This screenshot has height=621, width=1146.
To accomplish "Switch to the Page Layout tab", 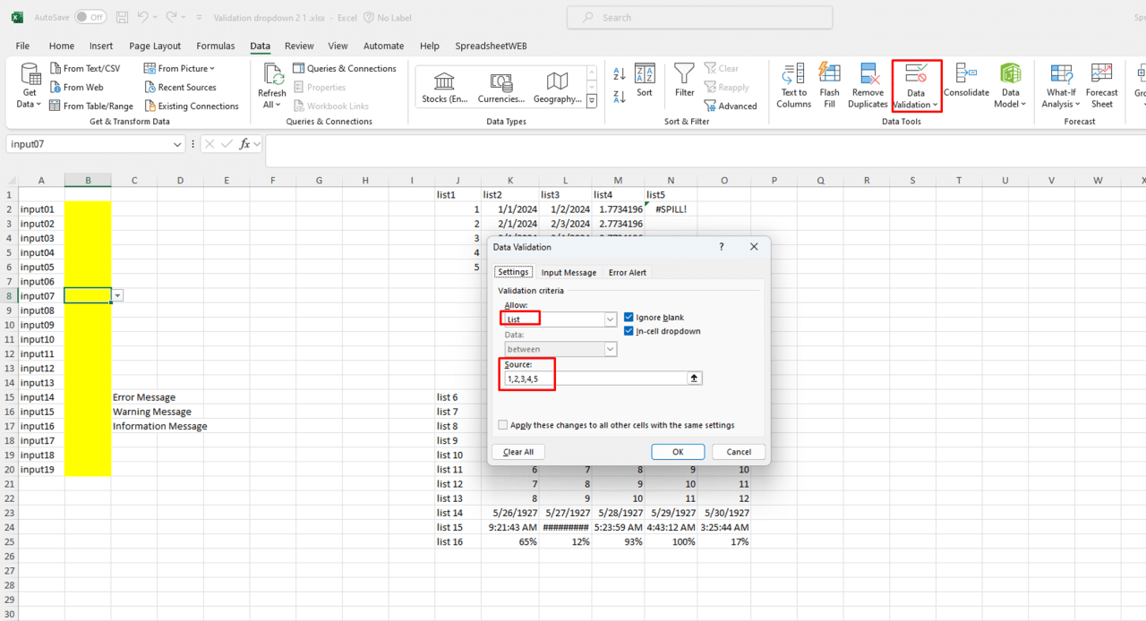I will click(x=155, y=46).
